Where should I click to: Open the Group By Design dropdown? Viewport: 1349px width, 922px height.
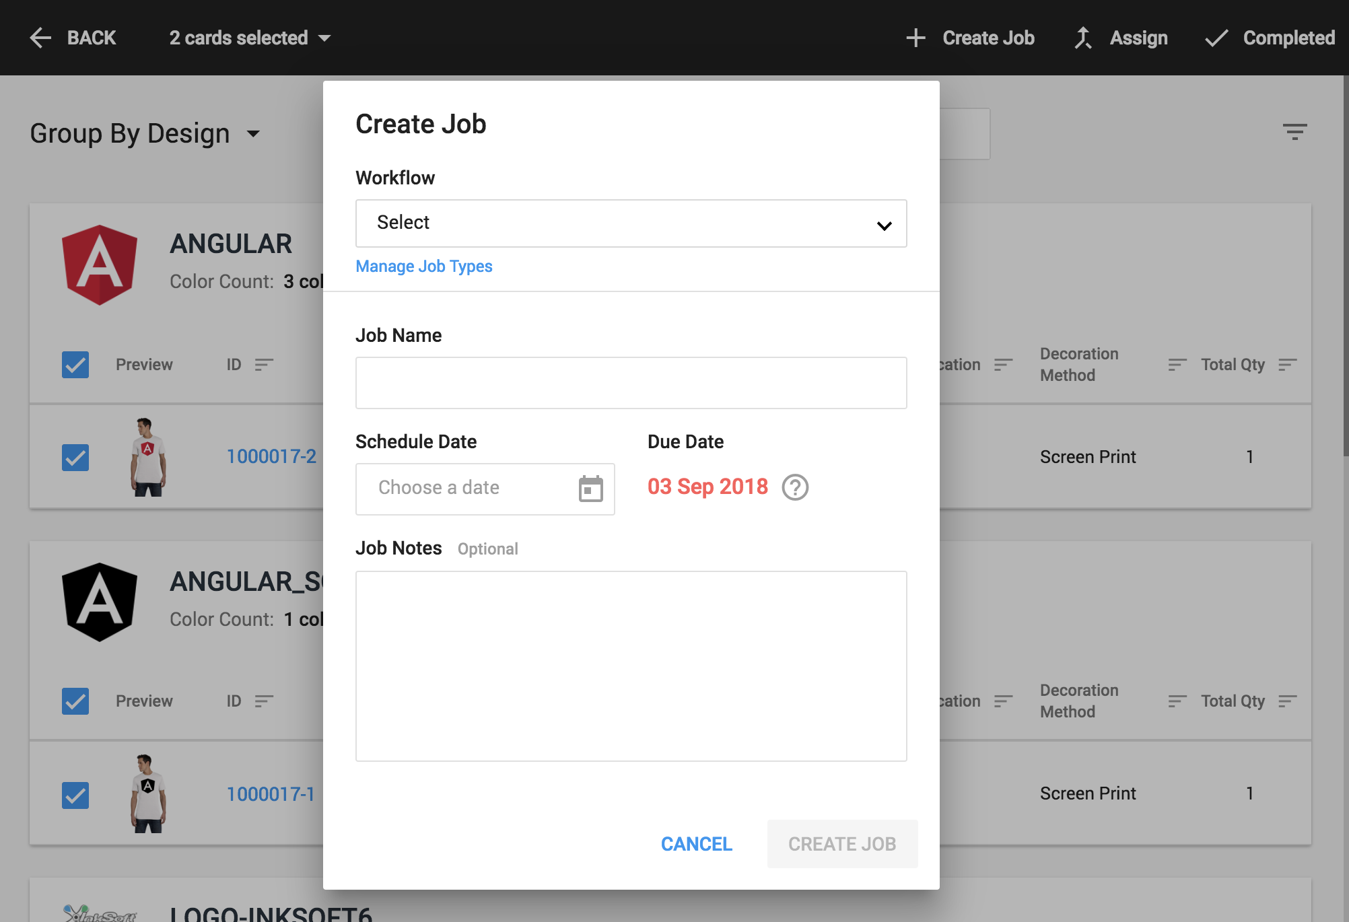point(145,133)
